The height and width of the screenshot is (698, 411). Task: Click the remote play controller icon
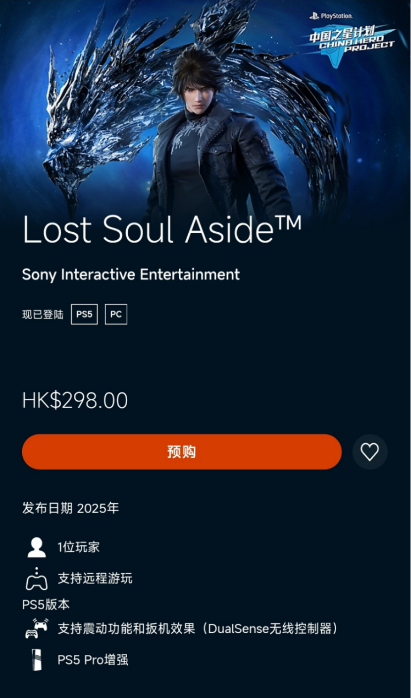pos(37,579)
